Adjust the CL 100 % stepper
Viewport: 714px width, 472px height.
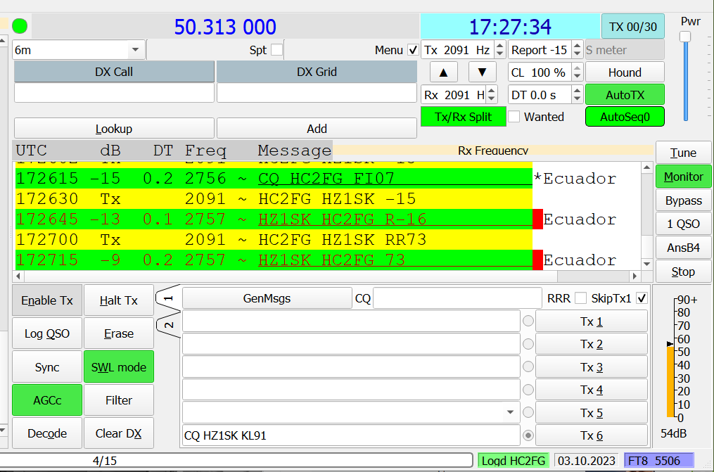point(577,72)
